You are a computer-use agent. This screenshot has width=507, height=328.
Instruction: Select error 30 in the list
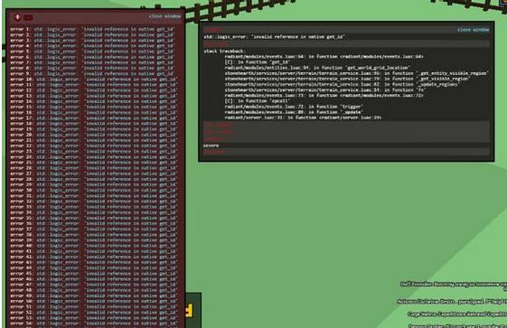(x=93, y=191)
